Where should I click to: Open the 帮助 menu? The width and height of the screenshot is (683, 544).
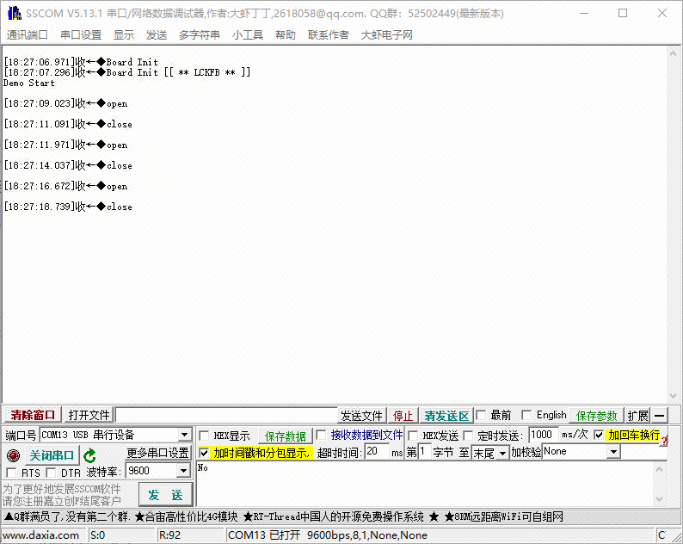286,35
